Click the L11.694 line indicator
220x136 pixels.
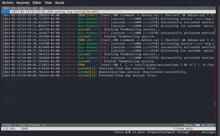(9, 129)
